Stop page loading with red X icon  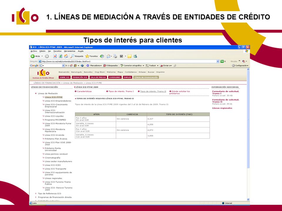(x=55, y=56)
